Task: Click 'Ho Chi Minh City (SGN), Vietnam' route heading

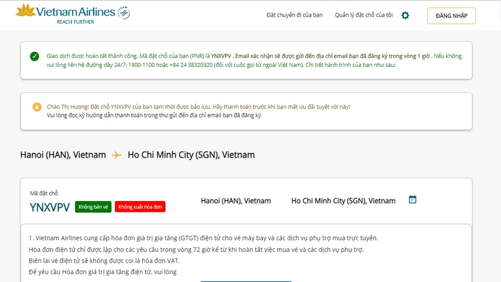Action: click(x=191, y=155)
